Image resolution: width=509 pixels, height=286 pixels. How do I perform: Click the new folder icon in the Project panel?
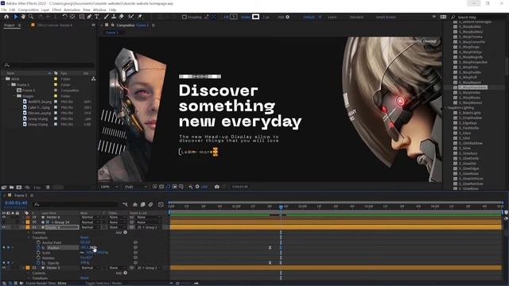pos(11,187)
